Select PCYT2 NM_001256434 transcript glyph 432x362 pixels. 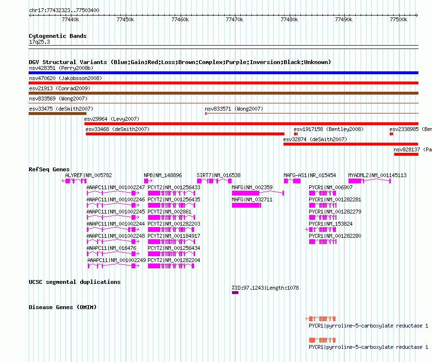pyautogui.click(x=172, y=253)
